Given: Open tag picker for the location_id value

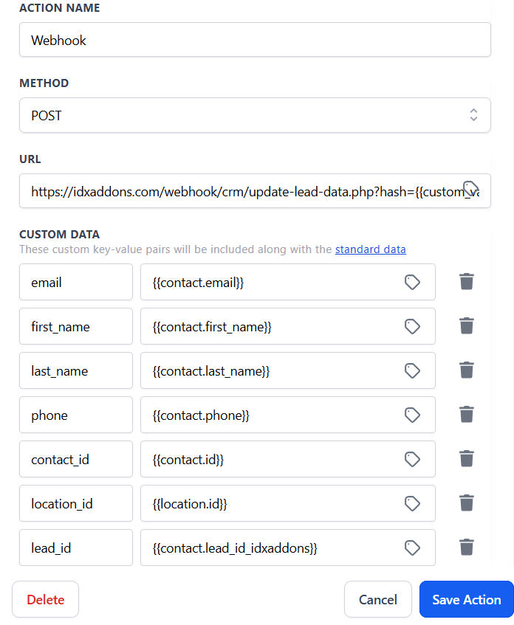Looking at the screenshot, I should point(412,503).
